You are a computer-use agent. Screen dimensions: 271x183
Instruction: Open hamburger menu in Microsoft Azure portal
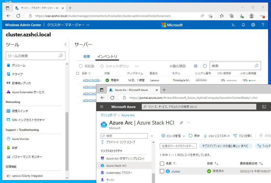(102, 107)
